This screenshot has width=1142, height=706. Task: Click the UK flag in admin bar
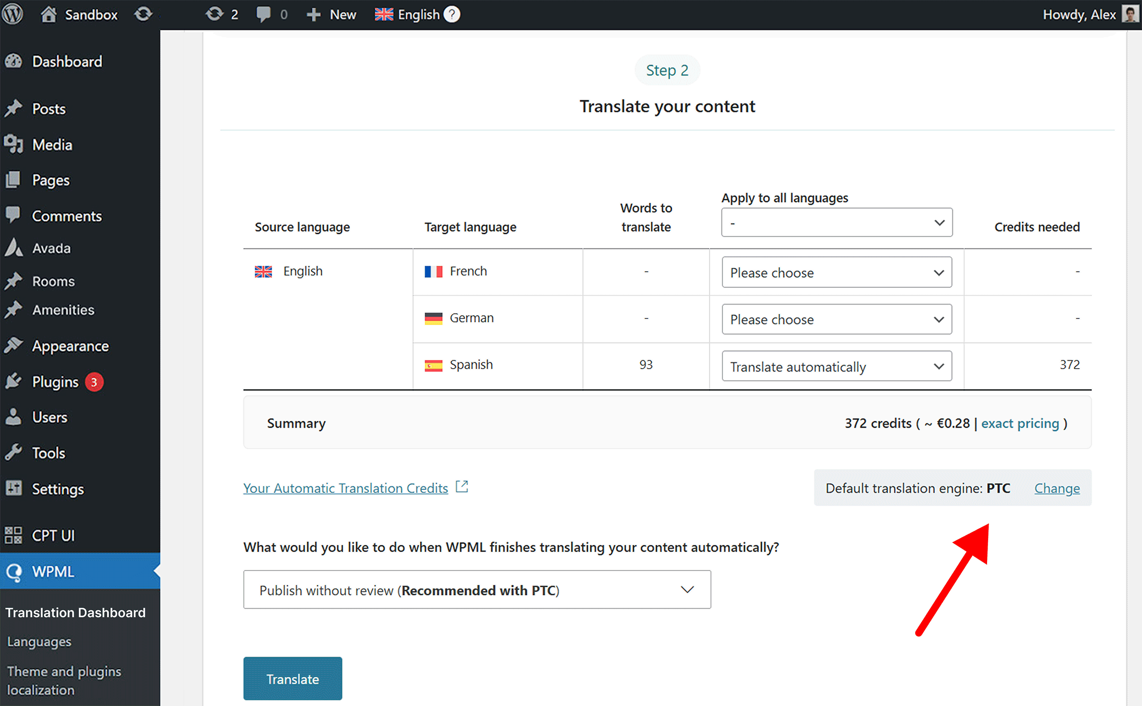pyautogui.click(x=384, y=14)
